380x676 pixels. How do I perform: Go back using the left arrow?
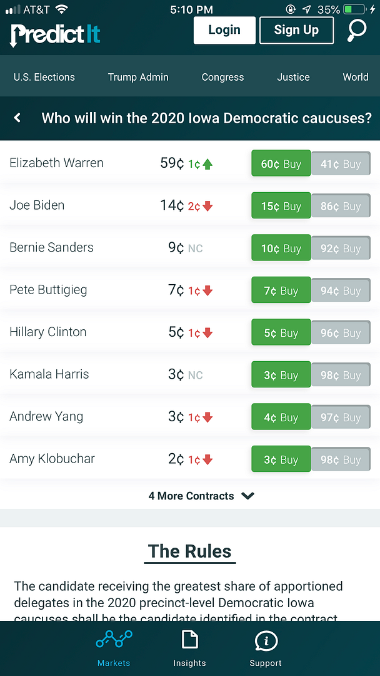[x=17, y=118]
